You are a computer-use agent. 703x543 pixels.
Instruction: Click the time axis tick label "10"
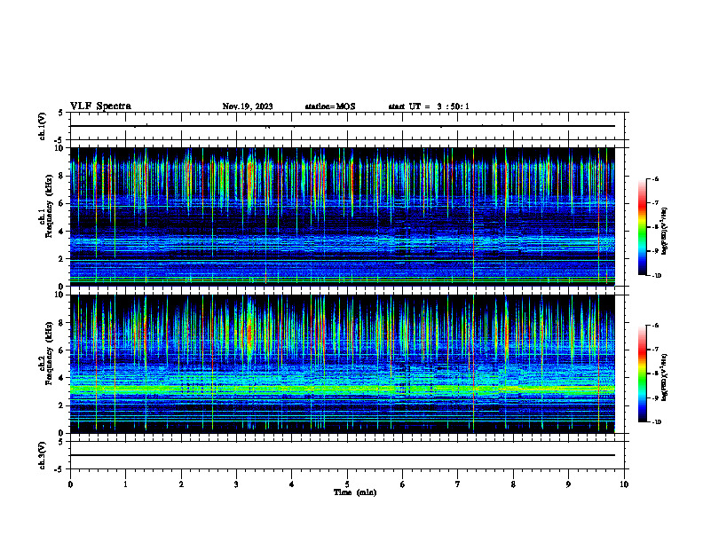pyautogui.click(x=624, y=484)
